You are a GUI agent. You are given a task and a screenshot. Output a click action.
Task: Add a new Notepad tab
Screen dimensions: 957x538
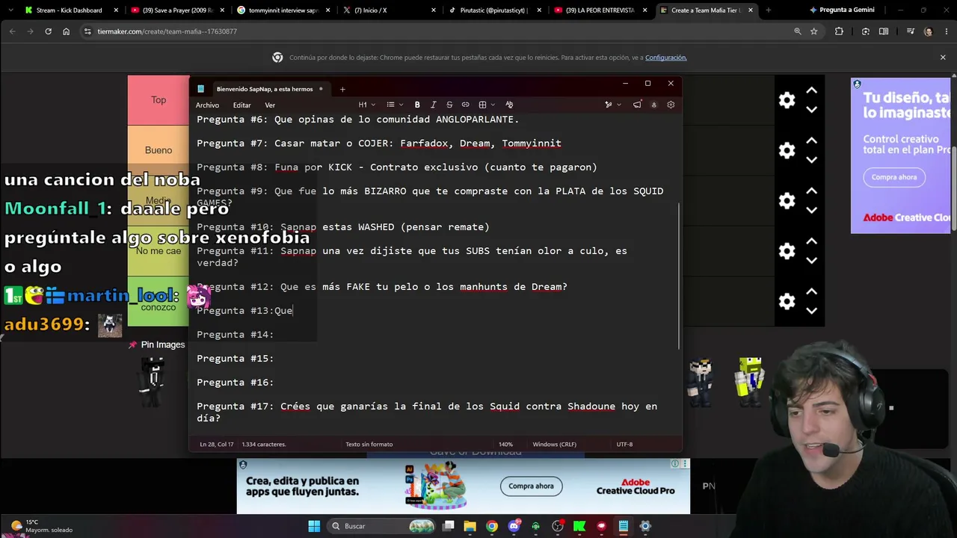pos(342,89)
